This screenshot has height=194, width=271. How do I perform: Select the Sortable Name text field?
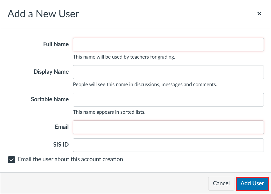(x=168, y=100)
